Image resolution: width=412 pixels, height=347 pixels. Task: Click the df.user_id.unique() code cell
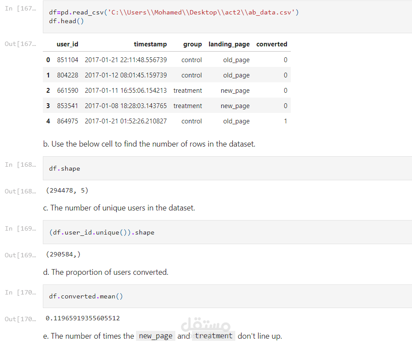(x=227, y=232)
